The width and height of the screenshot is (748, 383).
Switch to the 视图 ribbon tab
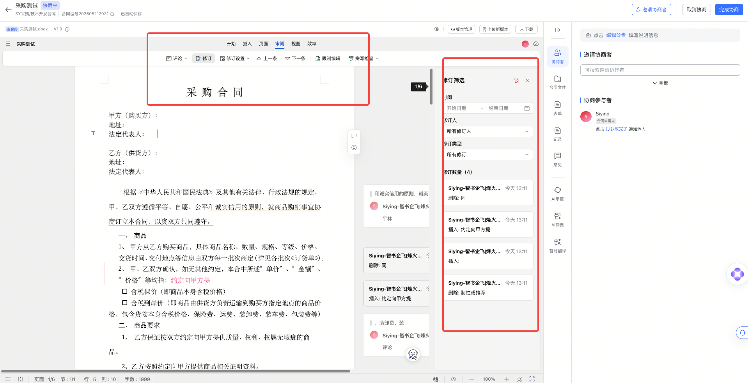[296, 44]
